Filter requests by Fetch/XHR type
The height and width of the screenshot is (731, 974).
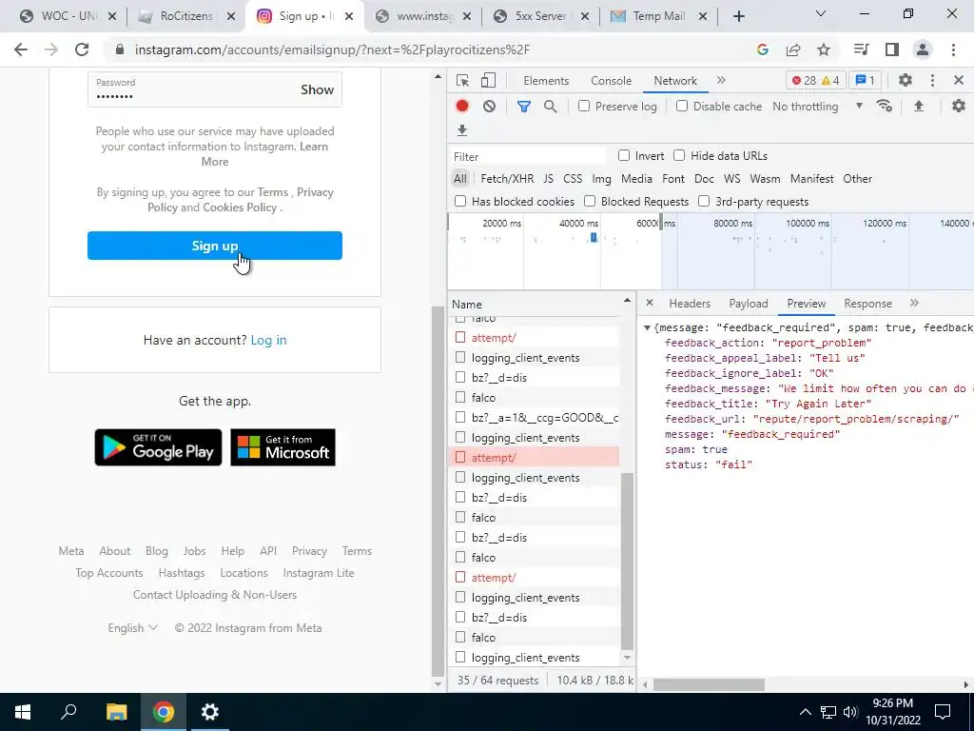coord(507,178)
